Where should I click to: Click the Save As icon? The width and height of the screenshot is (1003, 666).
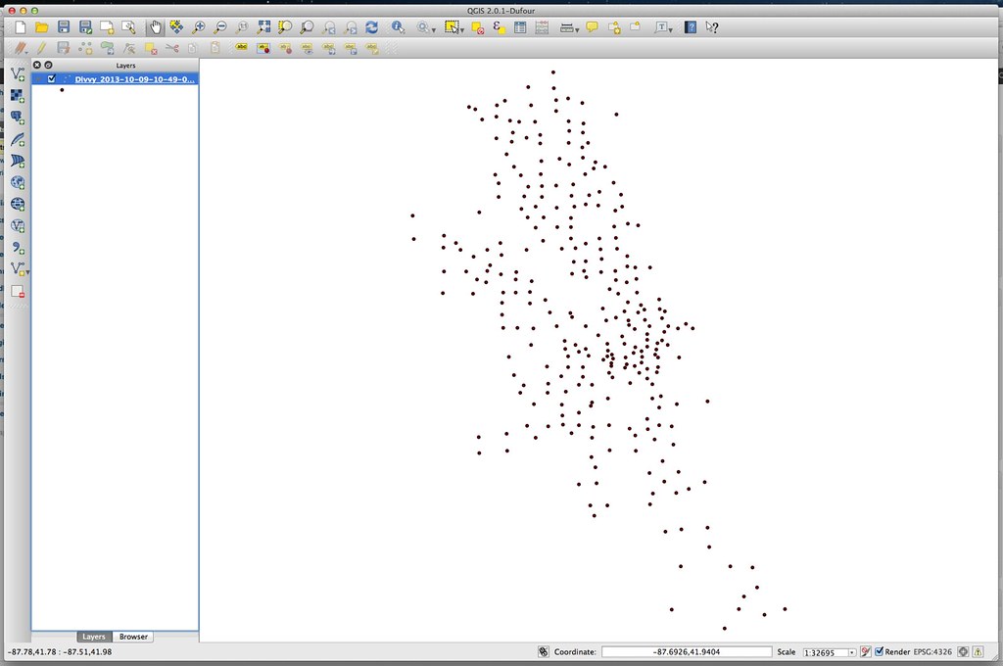coord(85,26)
